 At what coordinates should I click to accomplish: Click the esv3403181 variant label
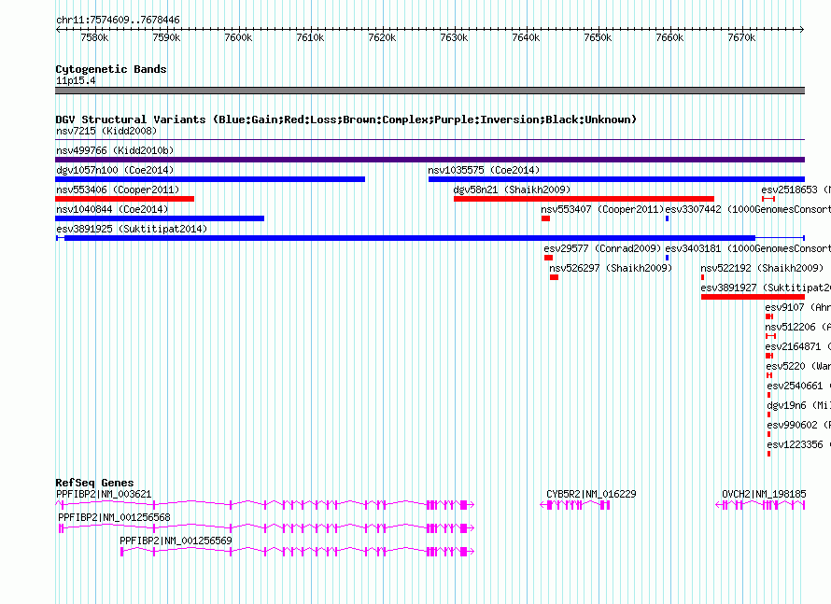[x=748, y=248]
